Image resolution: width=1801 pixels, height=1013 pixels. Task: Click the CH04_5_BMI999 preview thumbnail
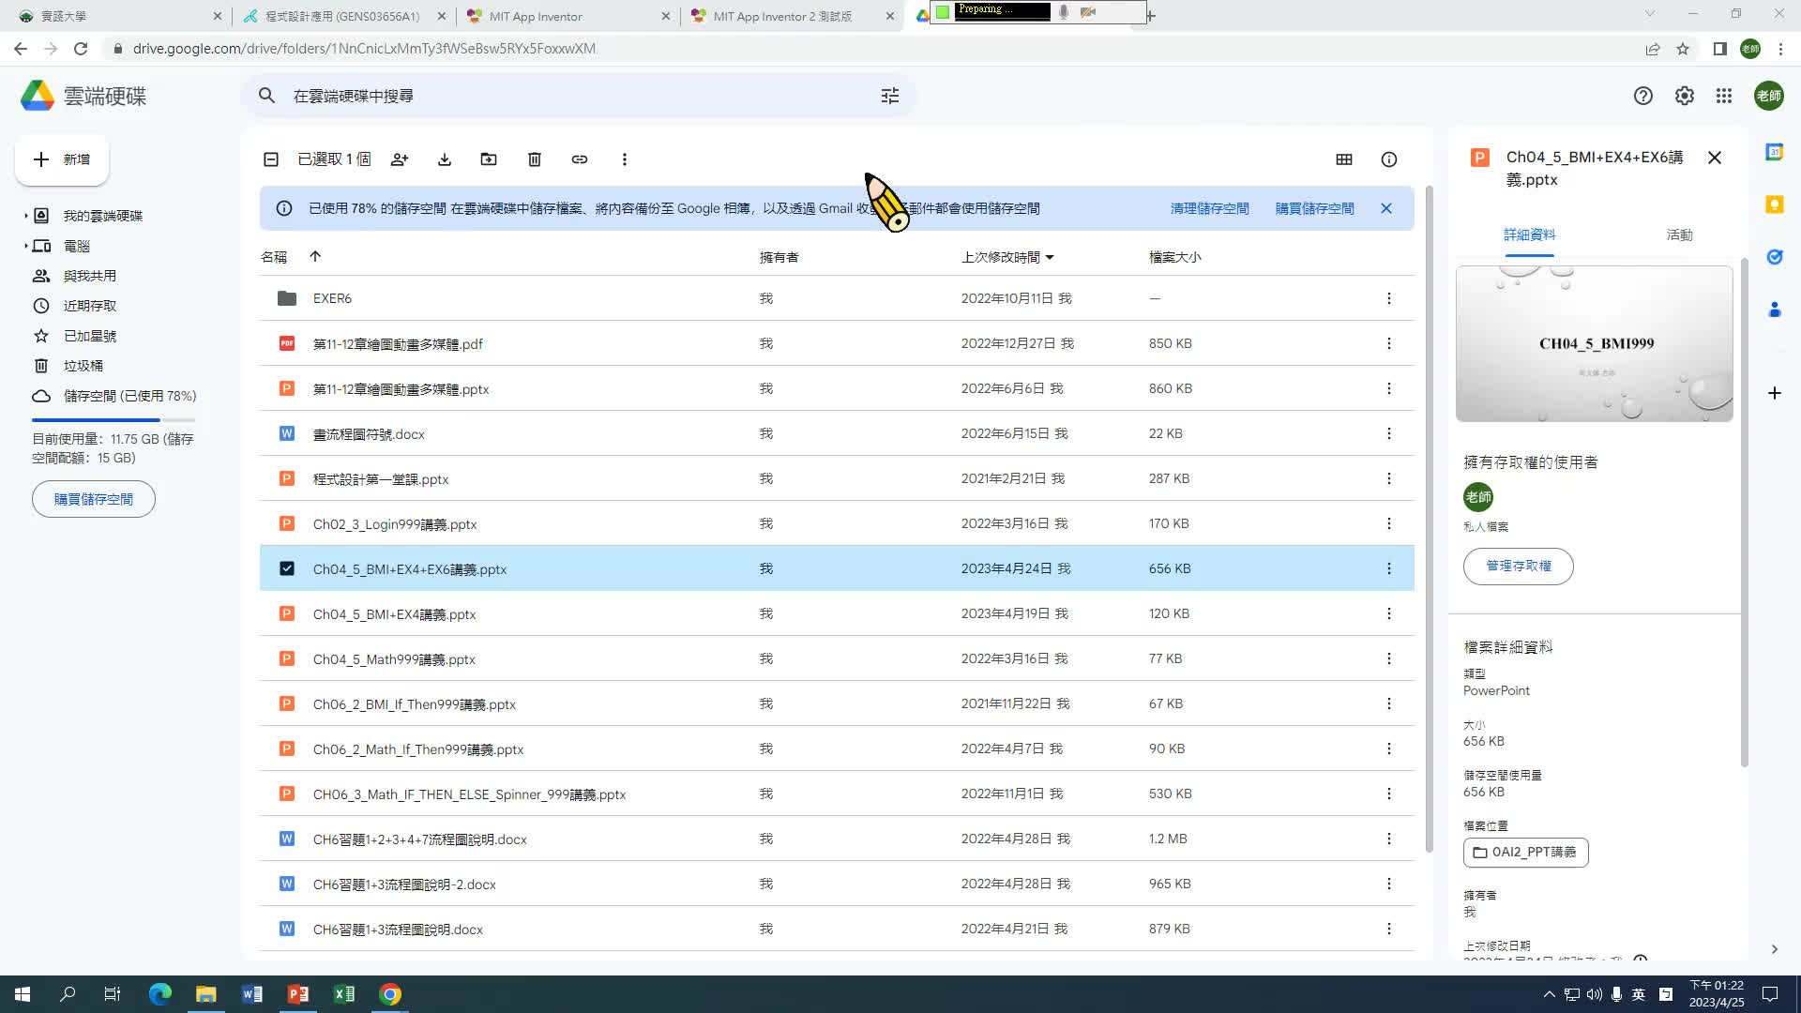[x=1594, y=343]
